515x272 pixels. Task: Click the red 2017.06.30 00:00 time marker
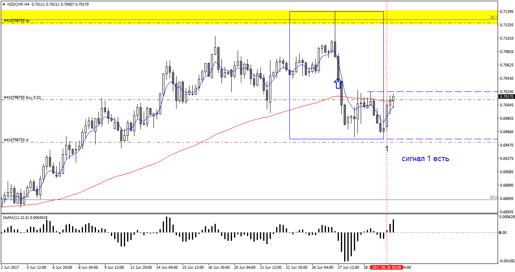point(387,268)
